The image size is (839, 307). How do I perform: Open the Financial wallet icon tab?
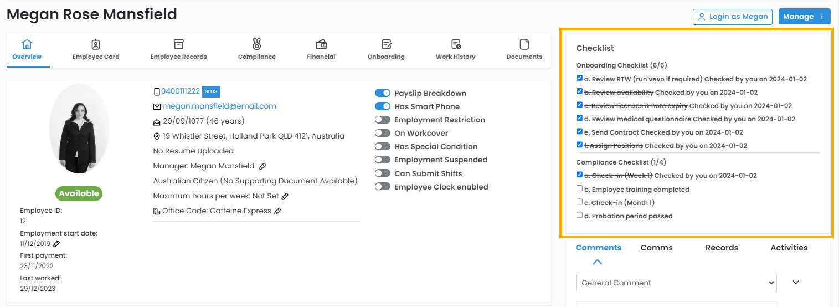[x=321, y=49]
